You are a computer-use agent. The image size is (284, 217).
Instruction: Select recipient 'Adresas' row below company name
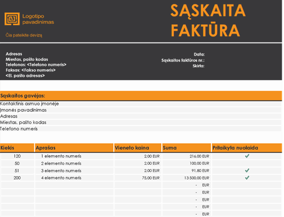pos(140,116)
